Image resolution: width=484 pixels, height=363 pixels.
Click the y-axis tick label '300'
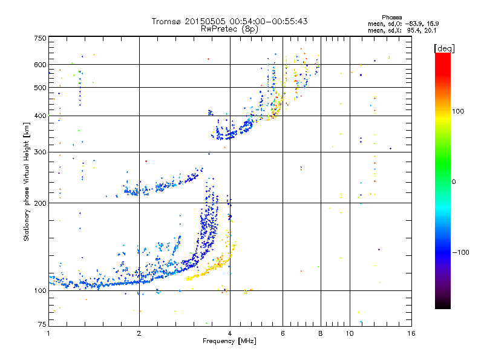(x=40, y=152)
